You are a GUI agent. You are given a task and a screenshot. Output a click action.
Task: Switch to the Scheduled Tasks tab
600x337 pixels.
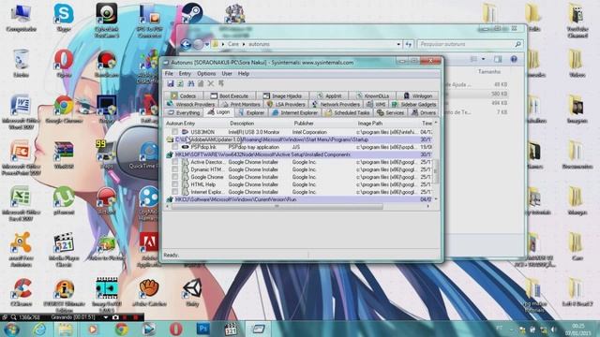point(347,112)
